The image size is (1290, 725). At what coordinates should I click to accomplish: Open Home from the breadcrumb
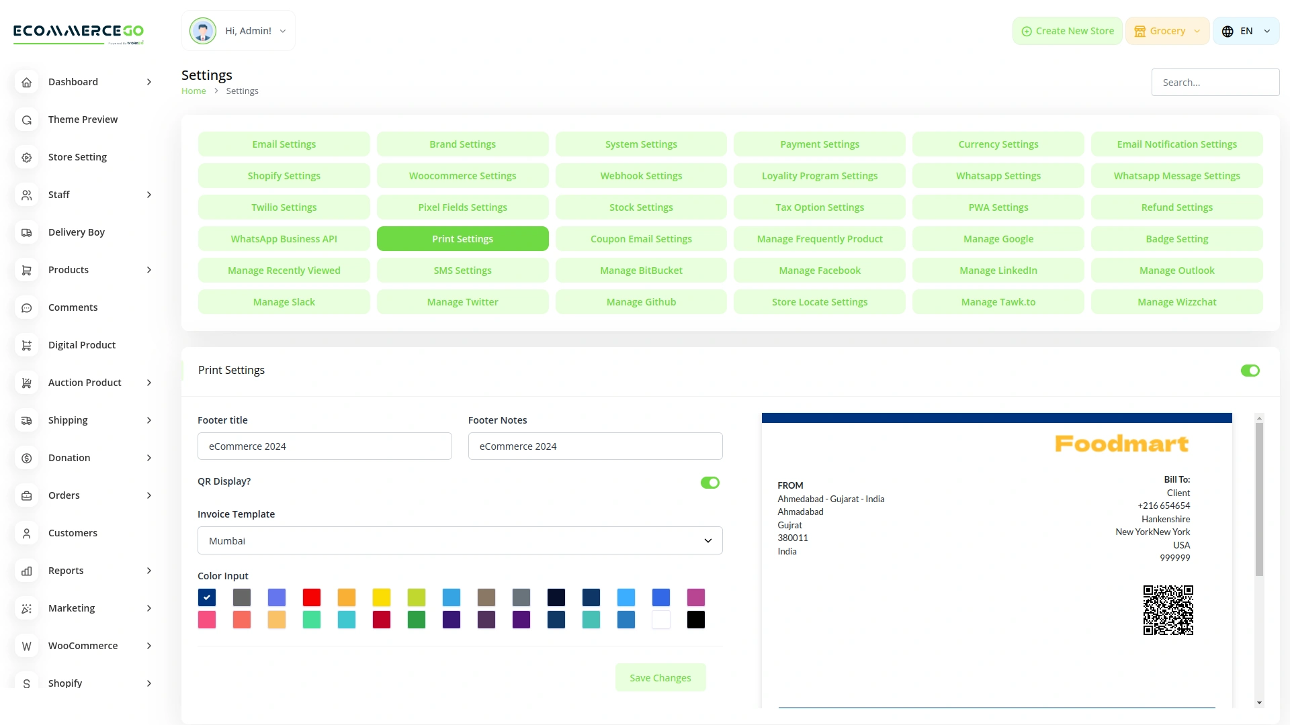193,91
